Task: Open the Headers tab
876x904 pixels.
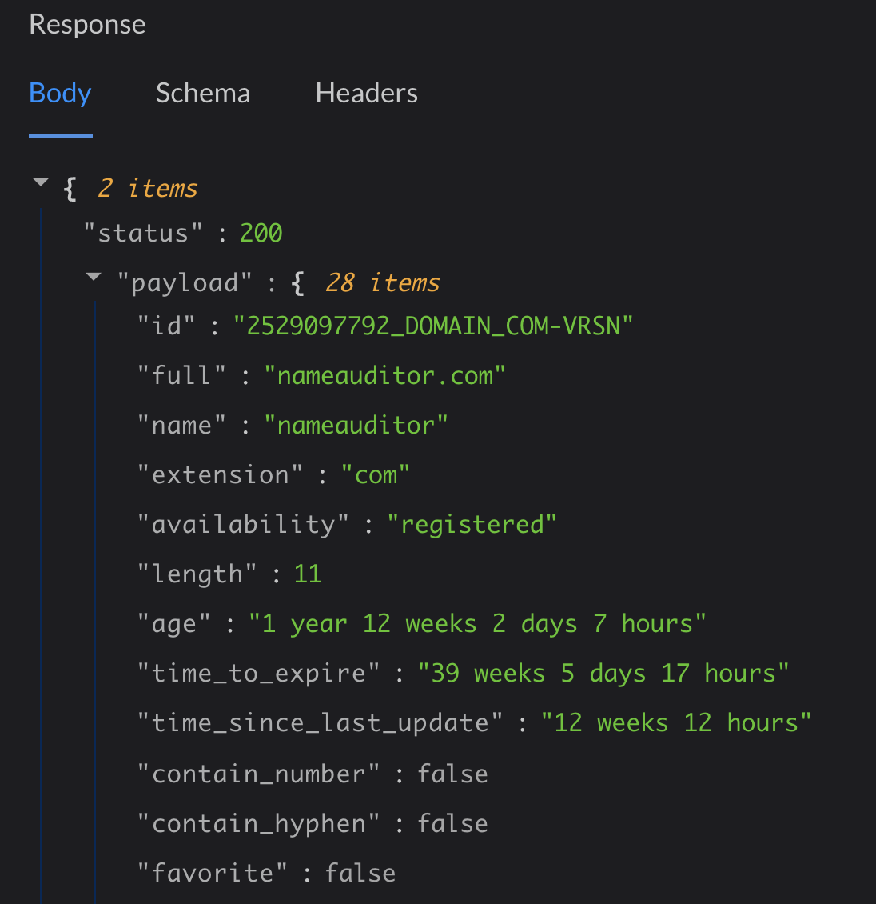Action: coord(366,94)
